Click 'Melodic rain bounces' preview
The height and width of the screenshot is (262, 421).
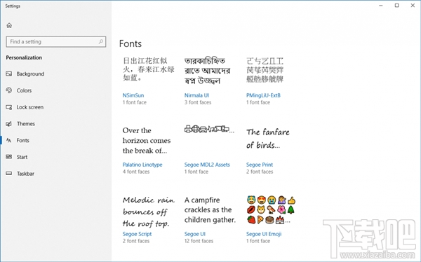tap(149, 212)
